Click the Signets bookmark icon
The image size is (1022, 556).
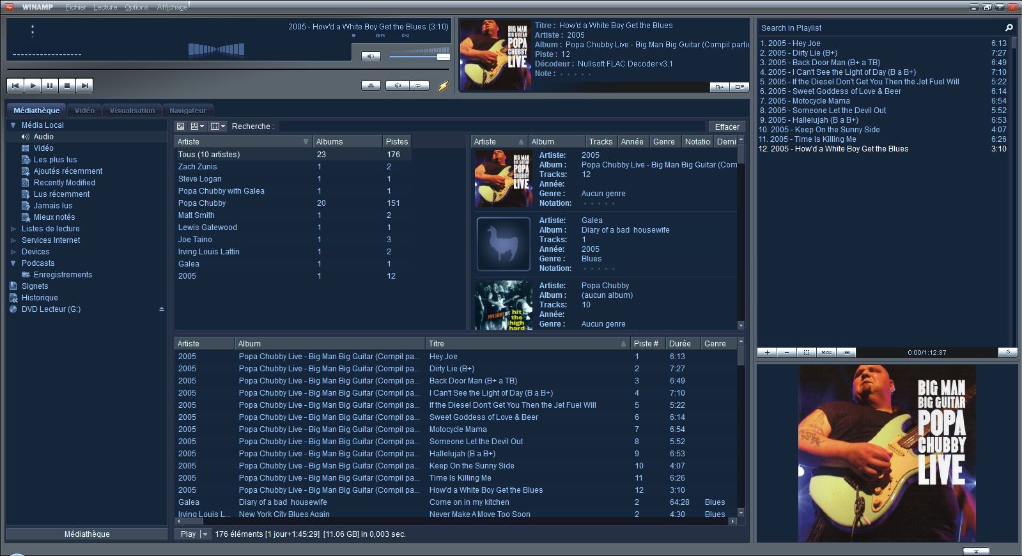point(13,286)
